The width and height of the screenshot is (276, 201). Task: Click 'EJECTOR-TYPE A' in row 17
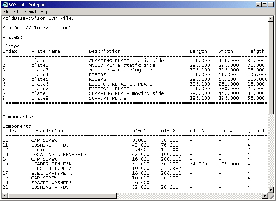click(52, 173)
